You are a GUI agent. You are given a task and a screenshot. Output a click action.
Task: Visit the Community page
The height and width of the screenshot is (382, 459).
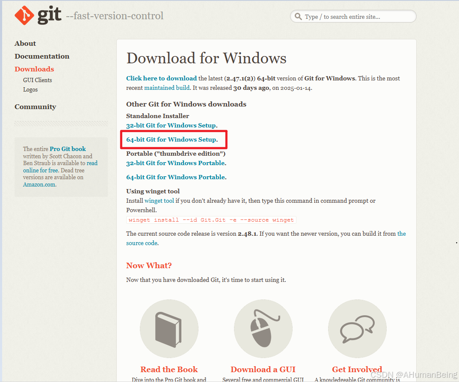point(35,107)
